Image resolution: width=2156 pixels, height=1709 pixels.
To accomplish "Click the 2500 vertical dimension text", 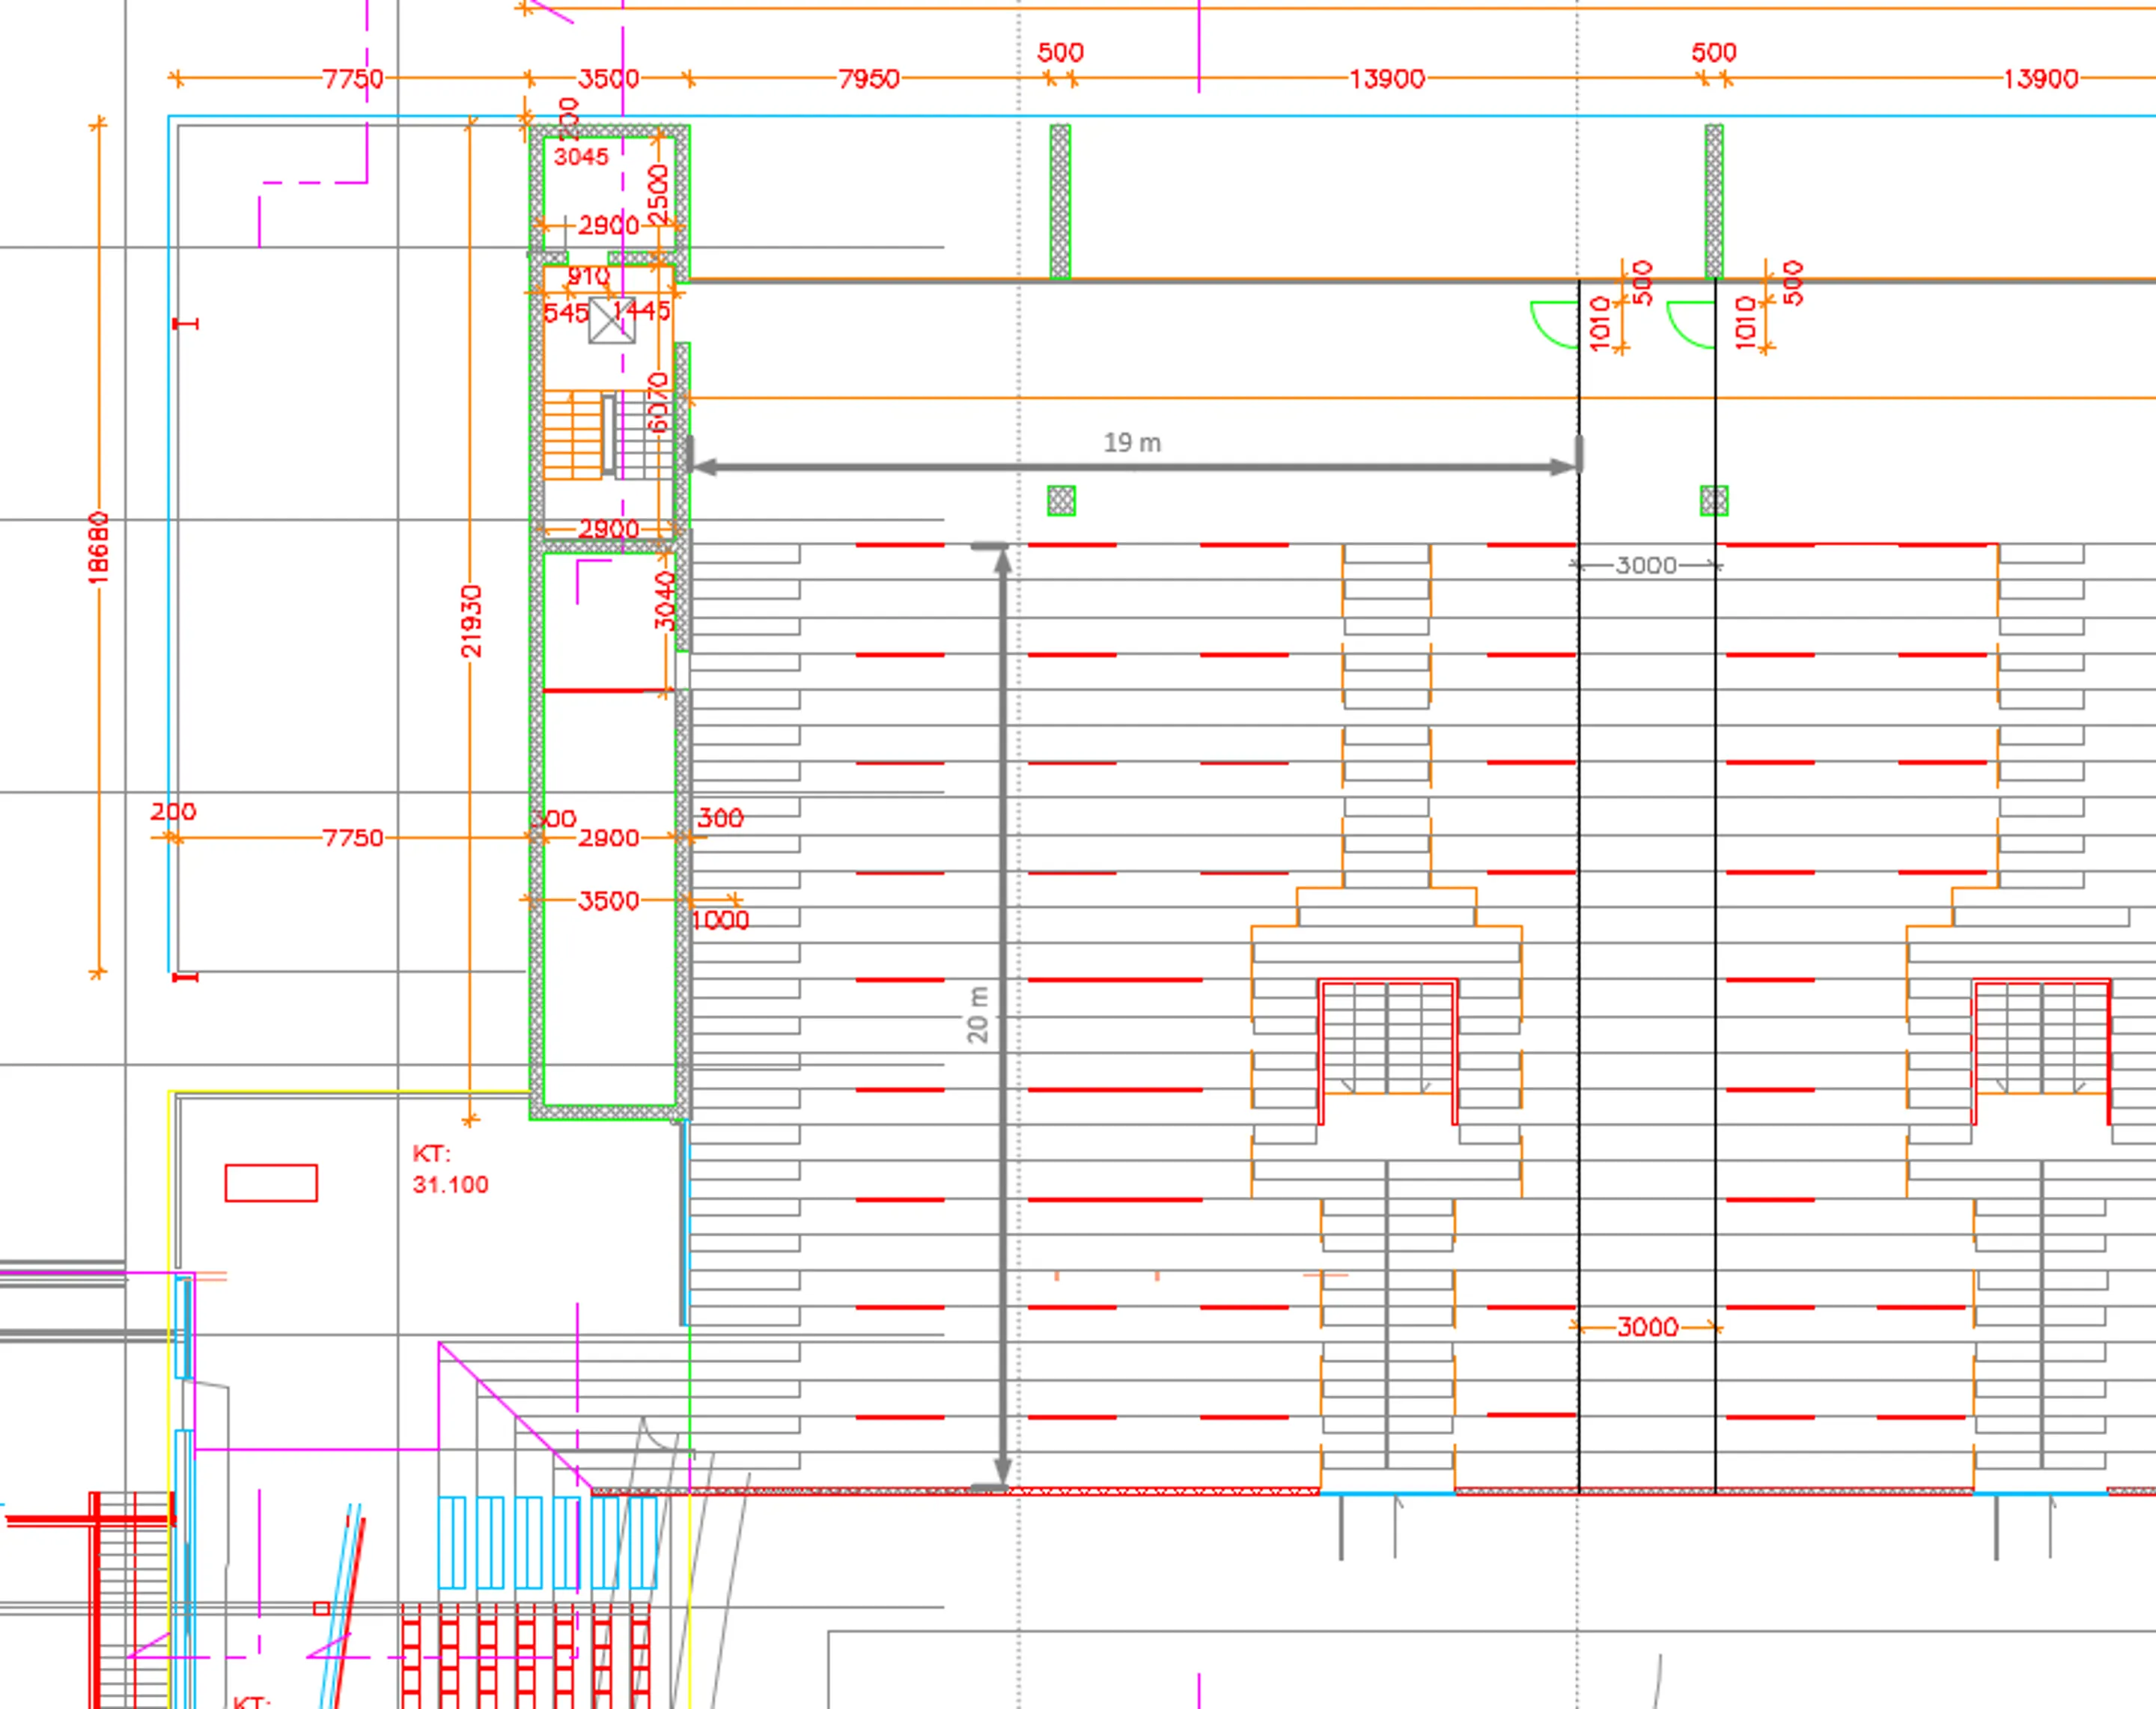I will click(658, 194).
